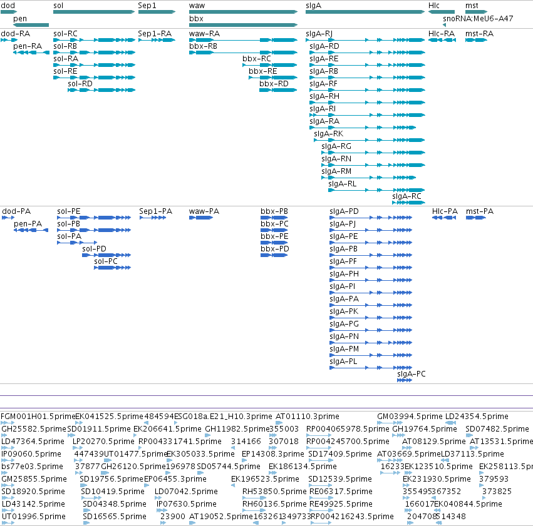This screenshot has width=533, height=526.
Task: Select the Hlc-RA transcript
Action: pyautogui.click(x=442, y=40)
